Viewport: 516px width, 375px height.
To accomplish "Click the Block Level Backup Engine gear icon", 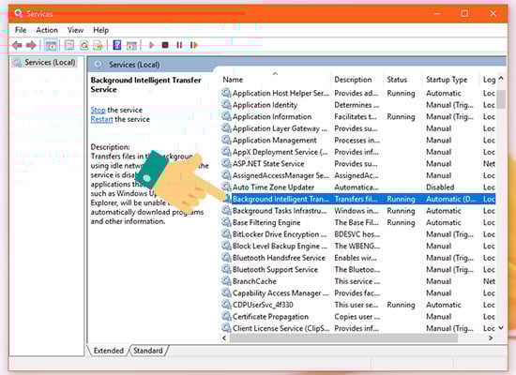I will point(226,246).
